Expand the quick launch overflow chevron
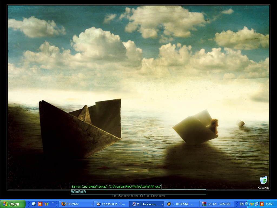This screenshot has width=277, height=208. coord(53,202)
